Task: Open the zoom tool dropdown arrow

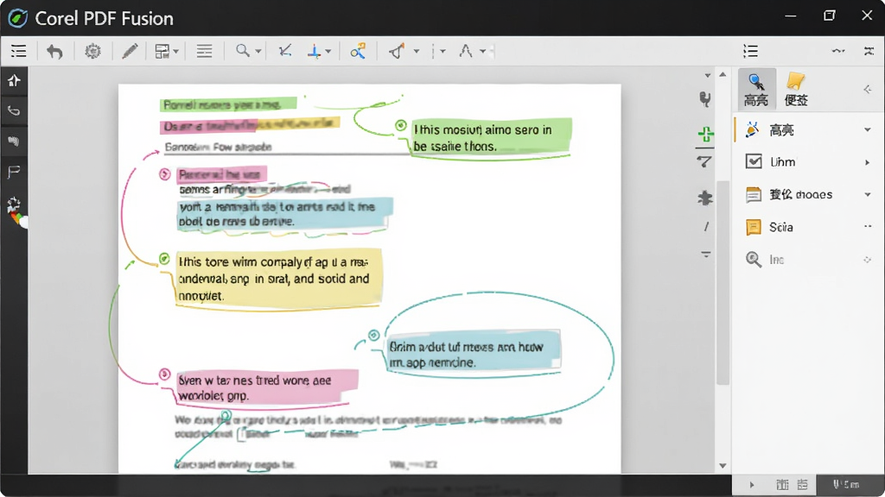Action: click(x=258, y=52)
